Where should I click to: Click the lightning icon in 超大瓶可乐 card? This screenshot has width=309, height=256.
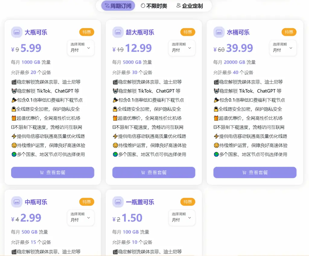tap(115, 136)
